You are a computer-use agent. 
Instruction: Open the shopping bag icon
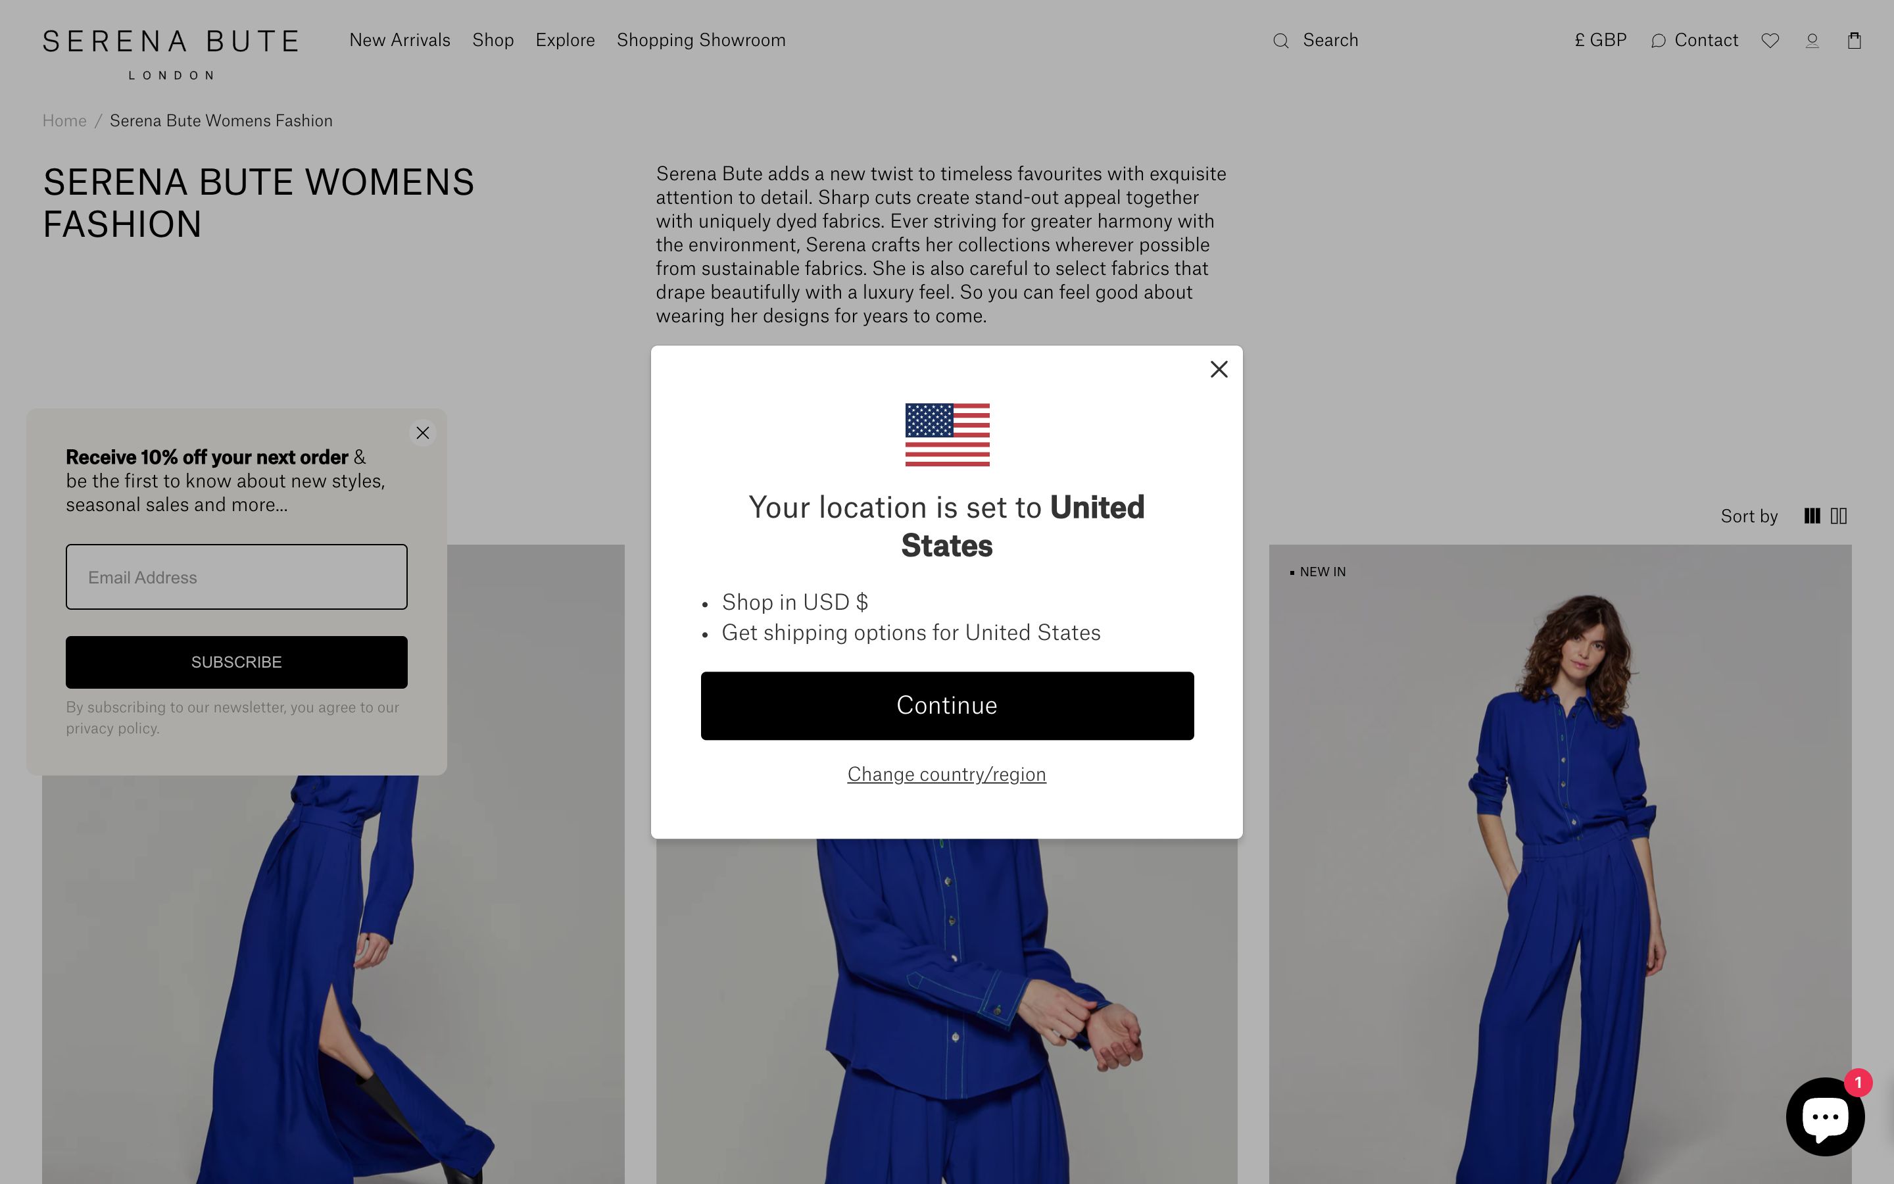click(1854, 41)
